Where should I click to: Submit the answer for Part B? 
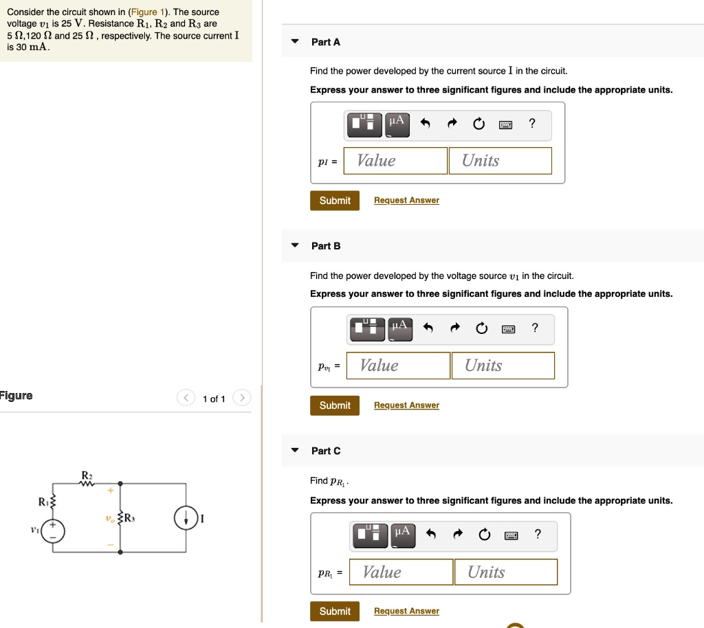(335, 405)
